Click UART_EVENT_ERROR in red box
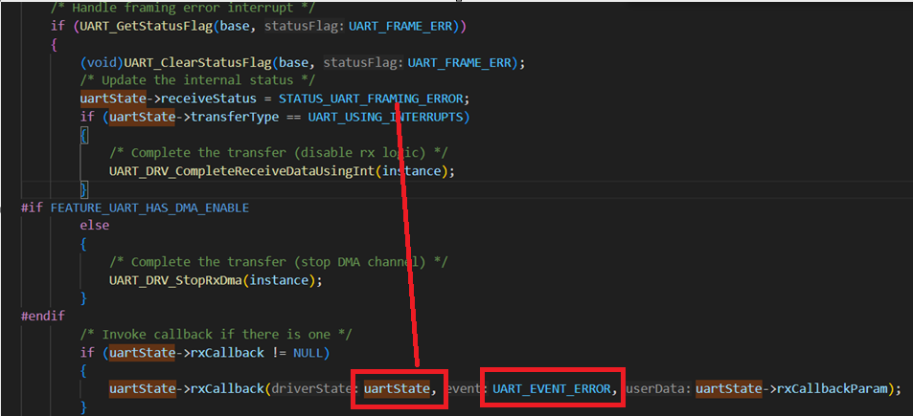 (553, 388)
